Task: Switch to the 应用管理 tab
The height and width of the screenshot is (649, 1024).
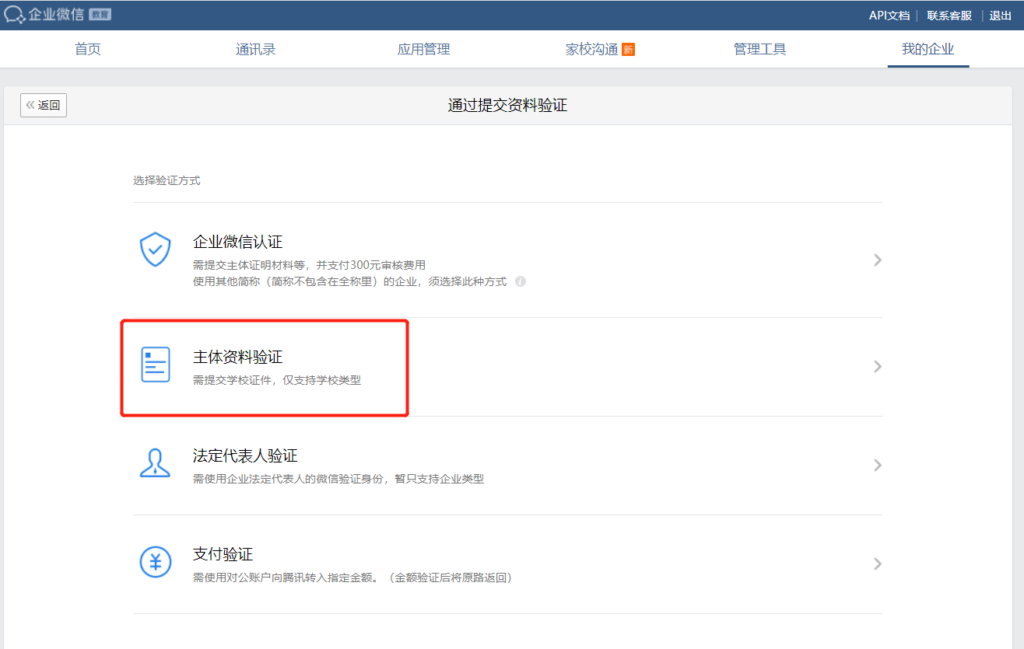Action: click(x=423, y=48)
